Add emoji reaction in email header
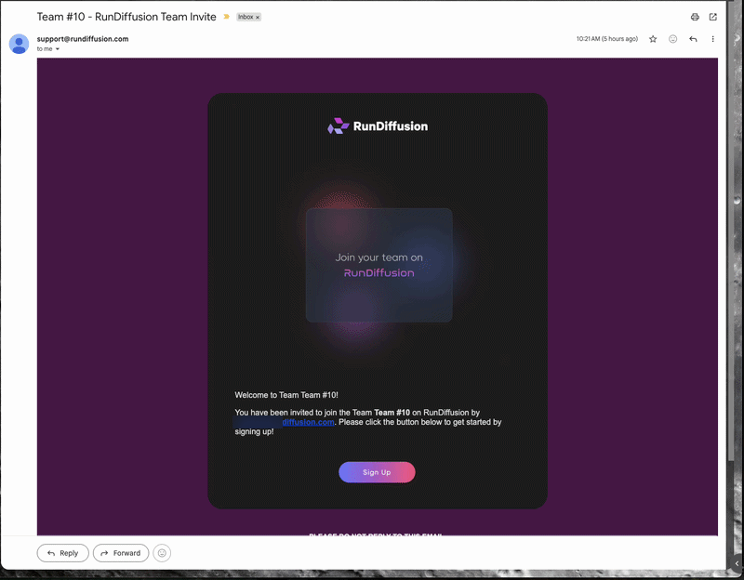This screenshot has height=580, width=744. [x=672, y=39]
